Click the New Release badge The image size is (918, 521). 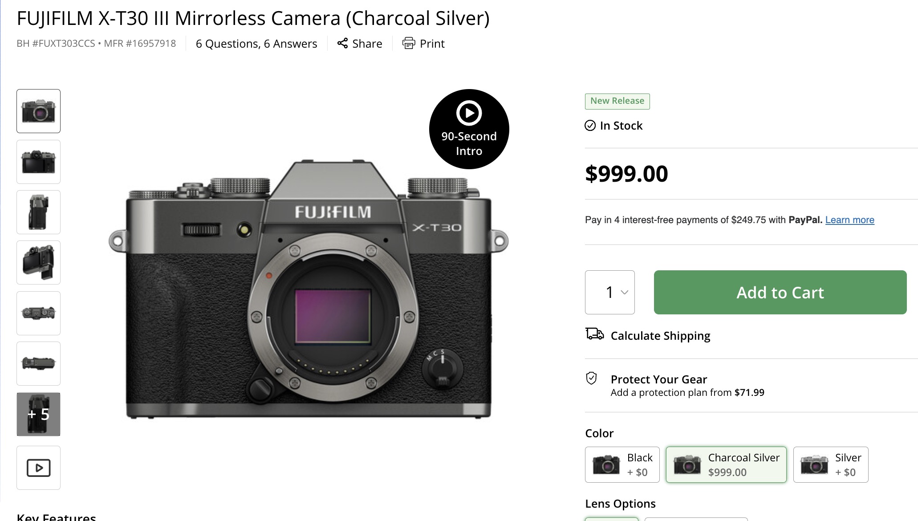(617, 101)
